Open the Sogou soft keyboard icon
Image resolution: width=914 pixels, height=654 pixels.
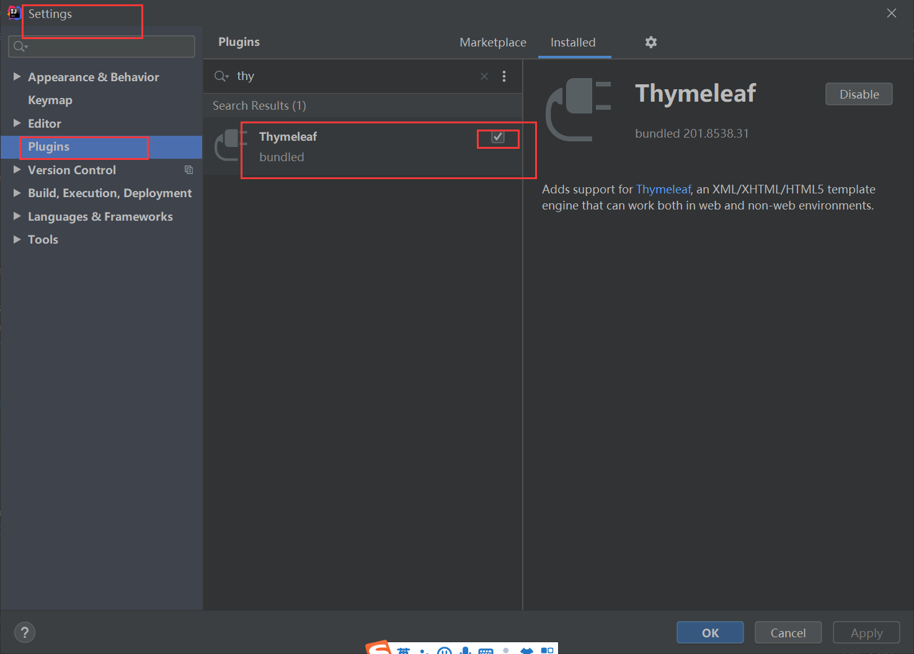(x=486, y=650)
